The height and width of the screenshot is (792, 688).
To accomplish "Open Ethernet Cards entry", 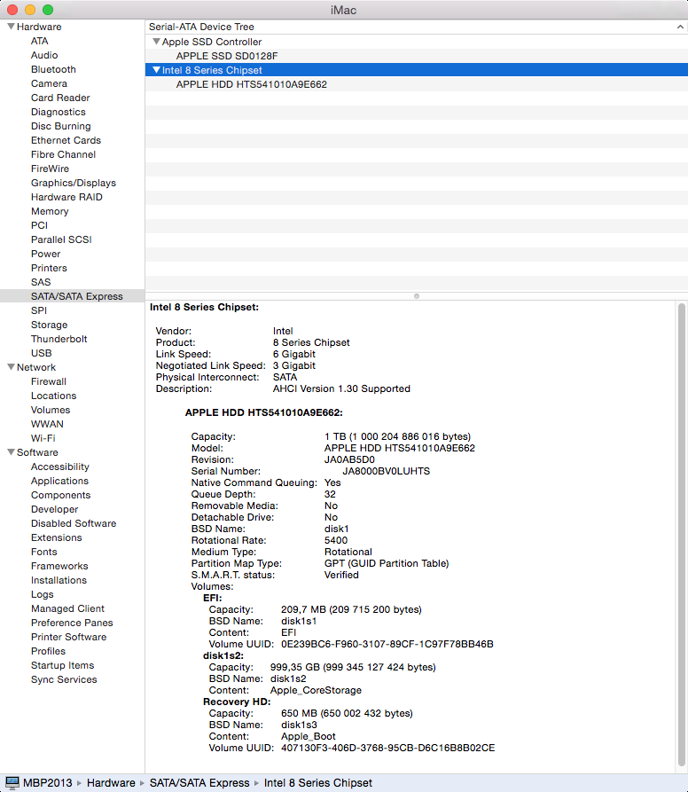I will click(66, 140).
